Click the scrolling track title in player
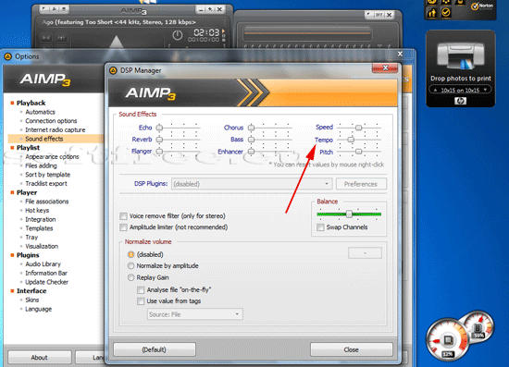 pyautogui.click(x=118, y=22)
